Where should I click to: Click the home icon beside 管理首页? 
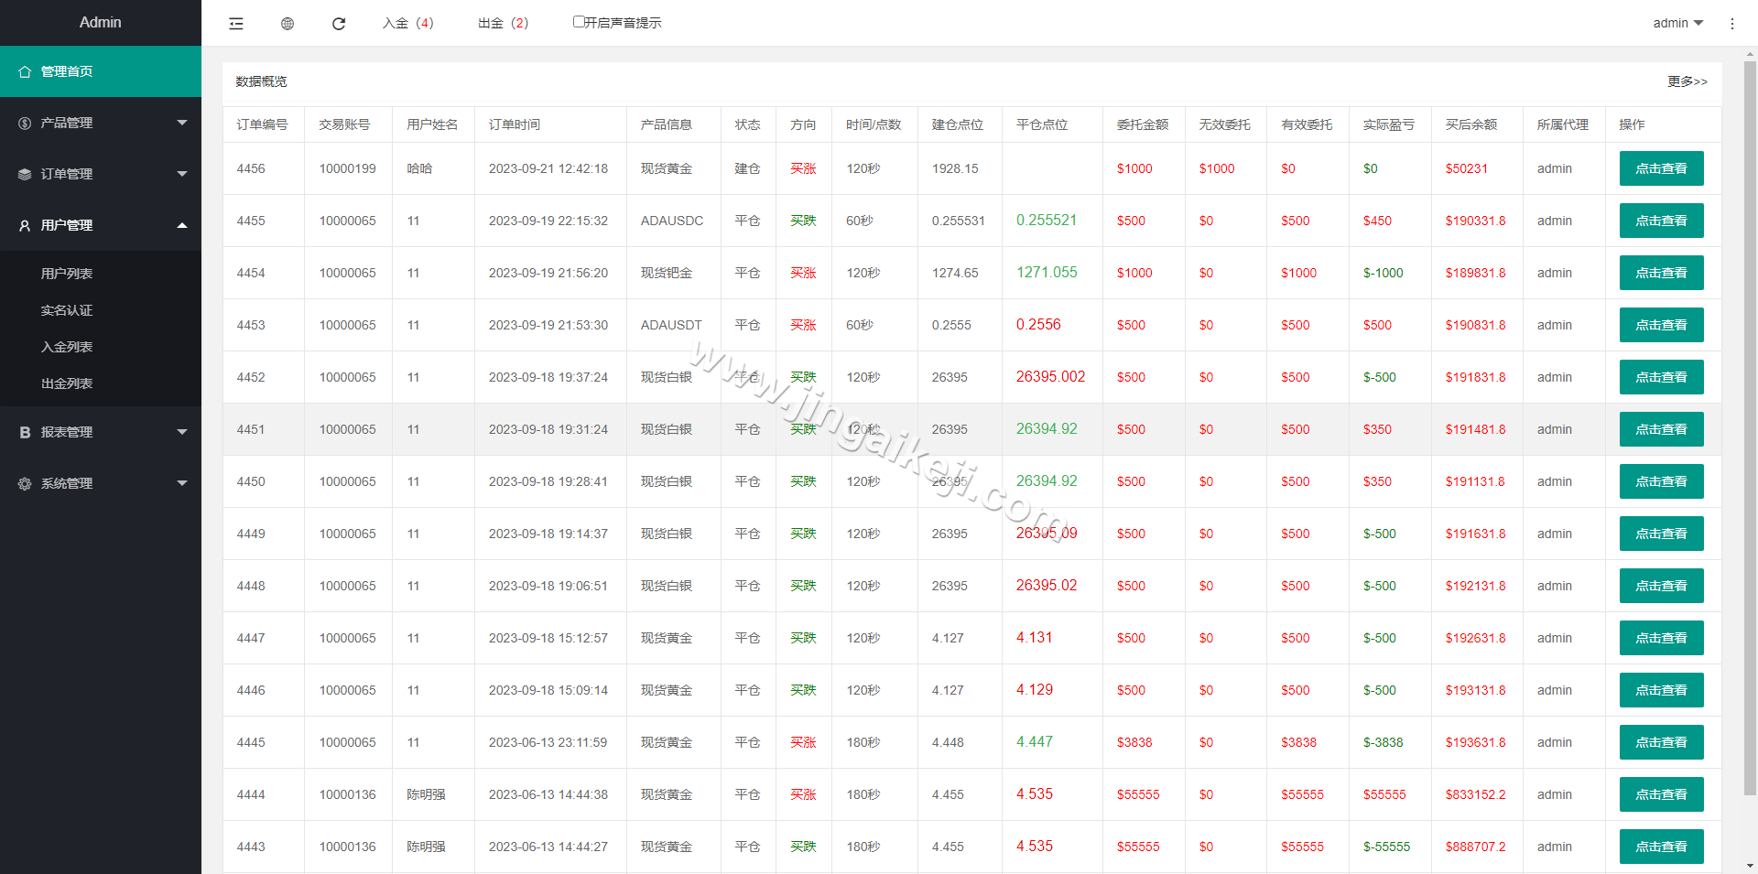click(25, 71)
